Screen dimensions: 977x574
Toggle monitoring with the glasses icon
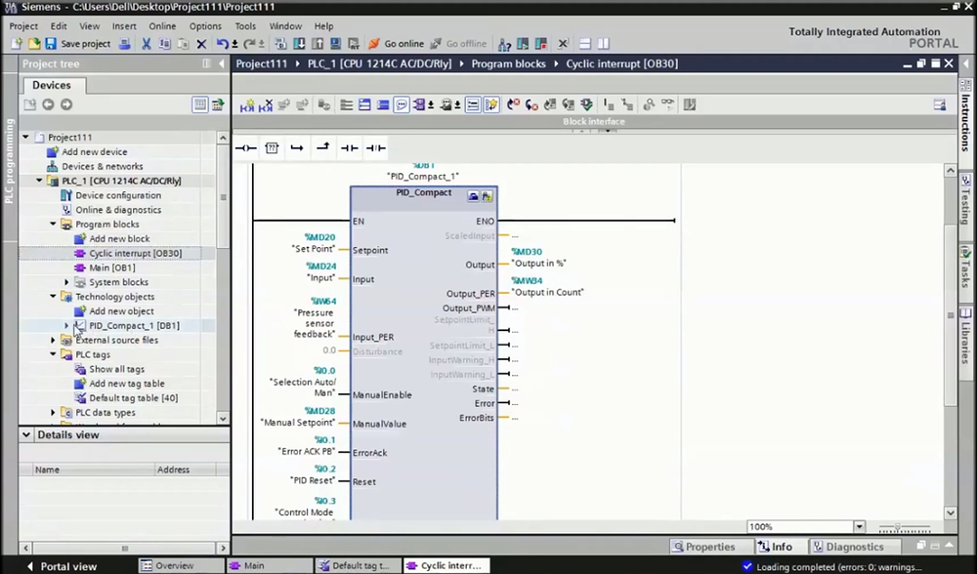(x=665, y=104)
